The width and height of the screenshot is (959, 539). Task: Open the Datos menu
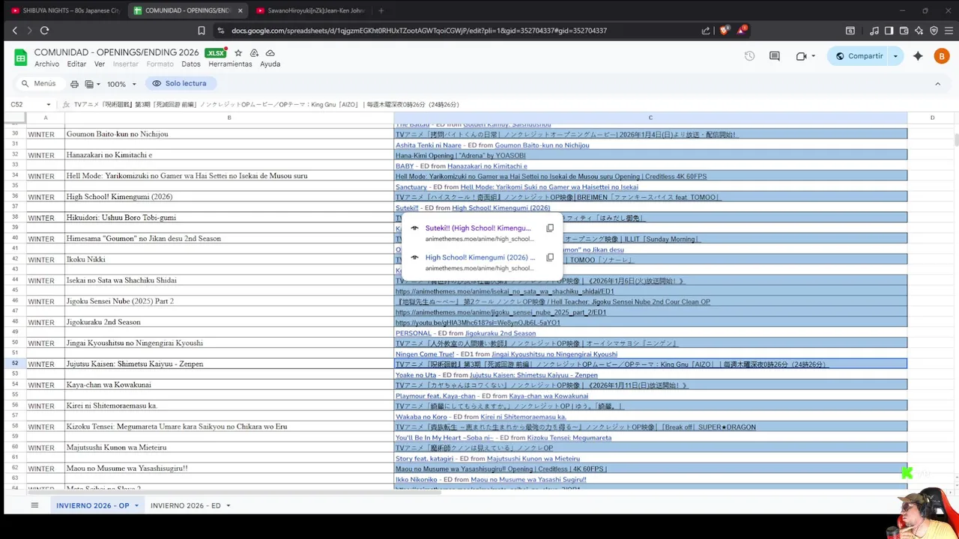coord(191,64)
